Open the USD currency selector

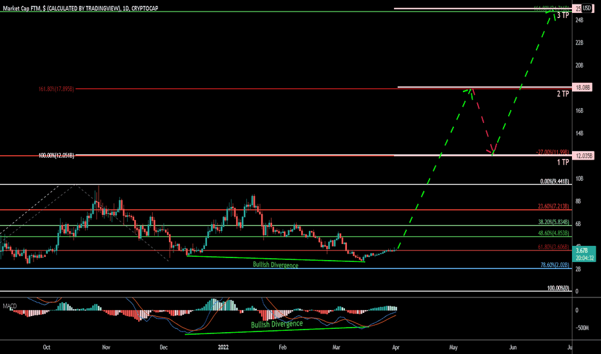[x=586, y=8]
